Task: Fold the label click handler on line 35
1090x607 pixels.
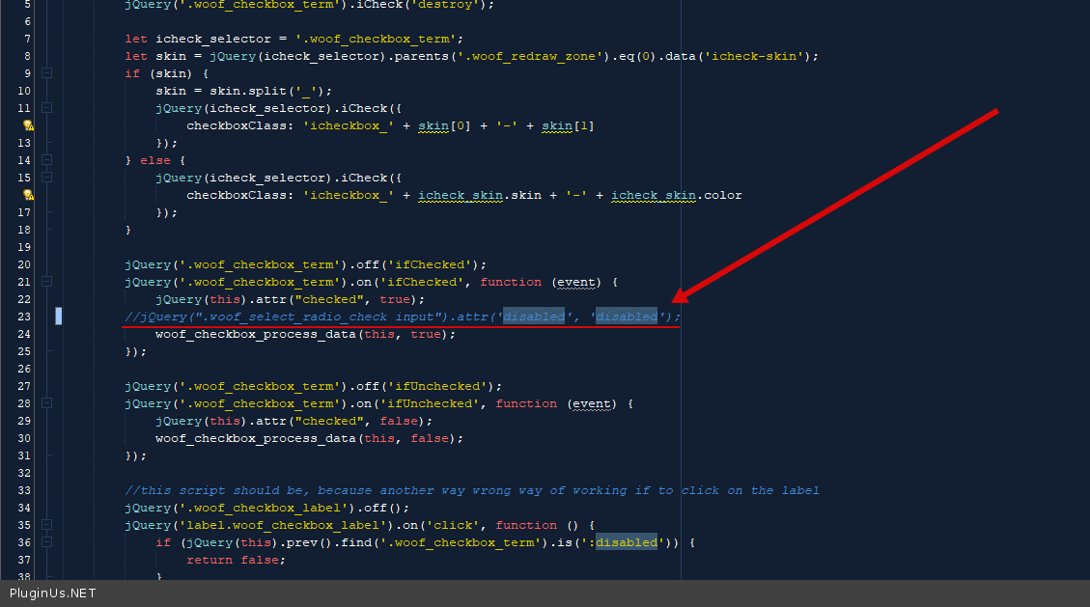Action: point(46,525)
